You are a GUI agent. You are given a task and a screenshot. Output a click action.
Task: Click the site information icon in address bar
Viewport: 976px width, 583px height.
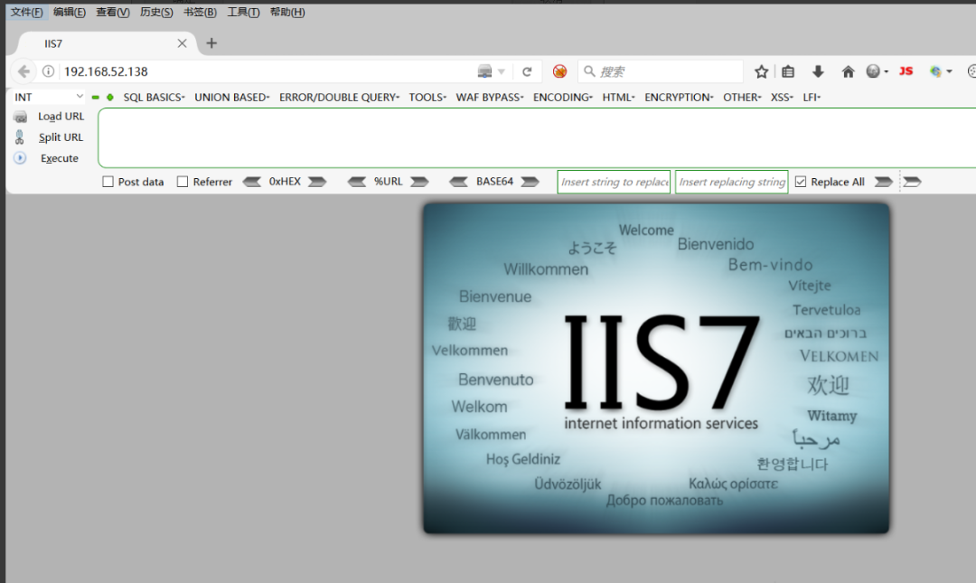49,71
